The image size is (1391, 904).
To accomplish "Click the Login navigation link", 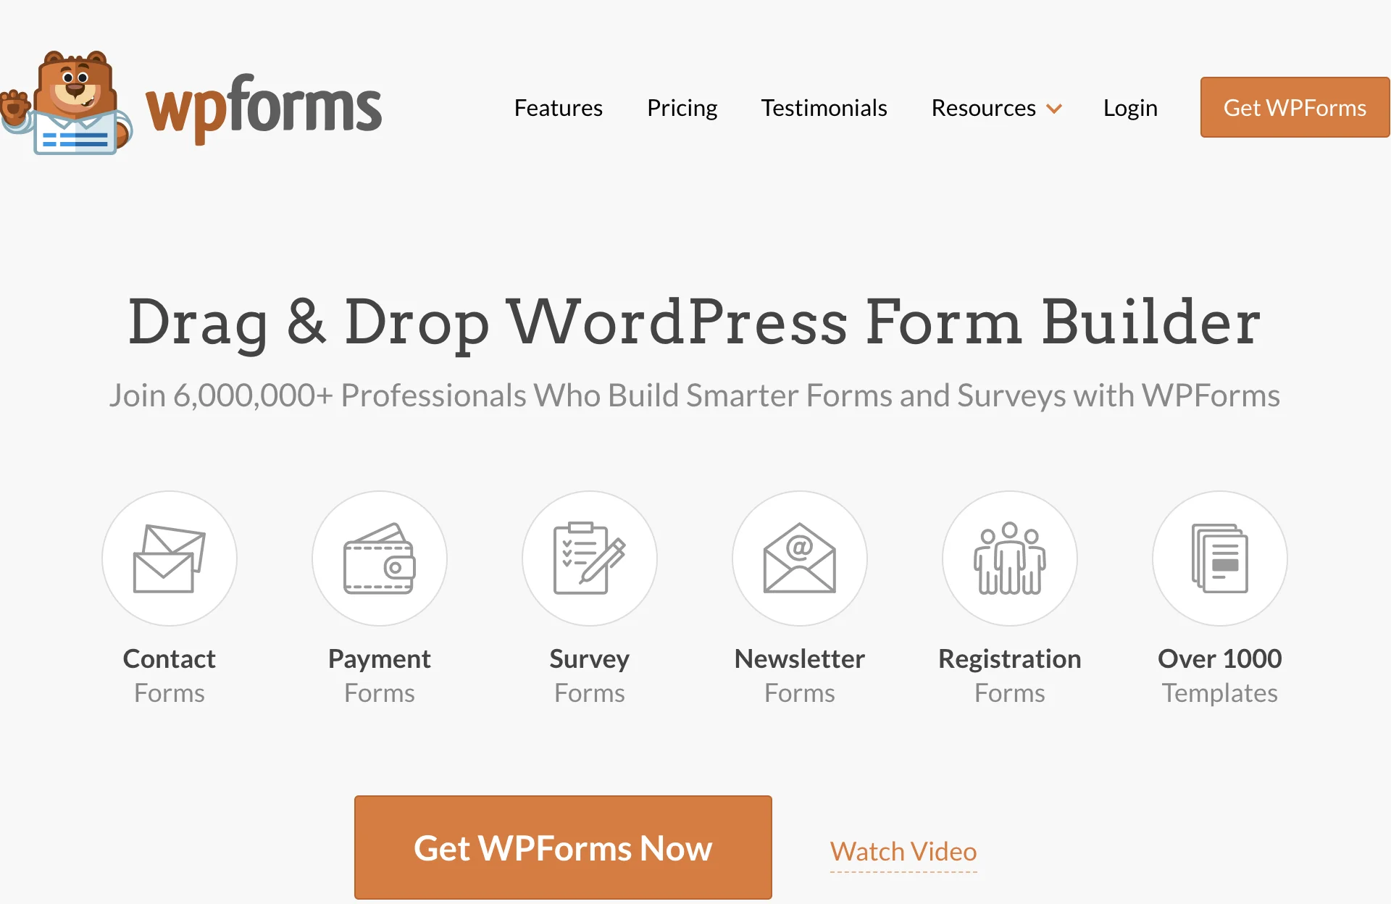I will pos(1129,107).
